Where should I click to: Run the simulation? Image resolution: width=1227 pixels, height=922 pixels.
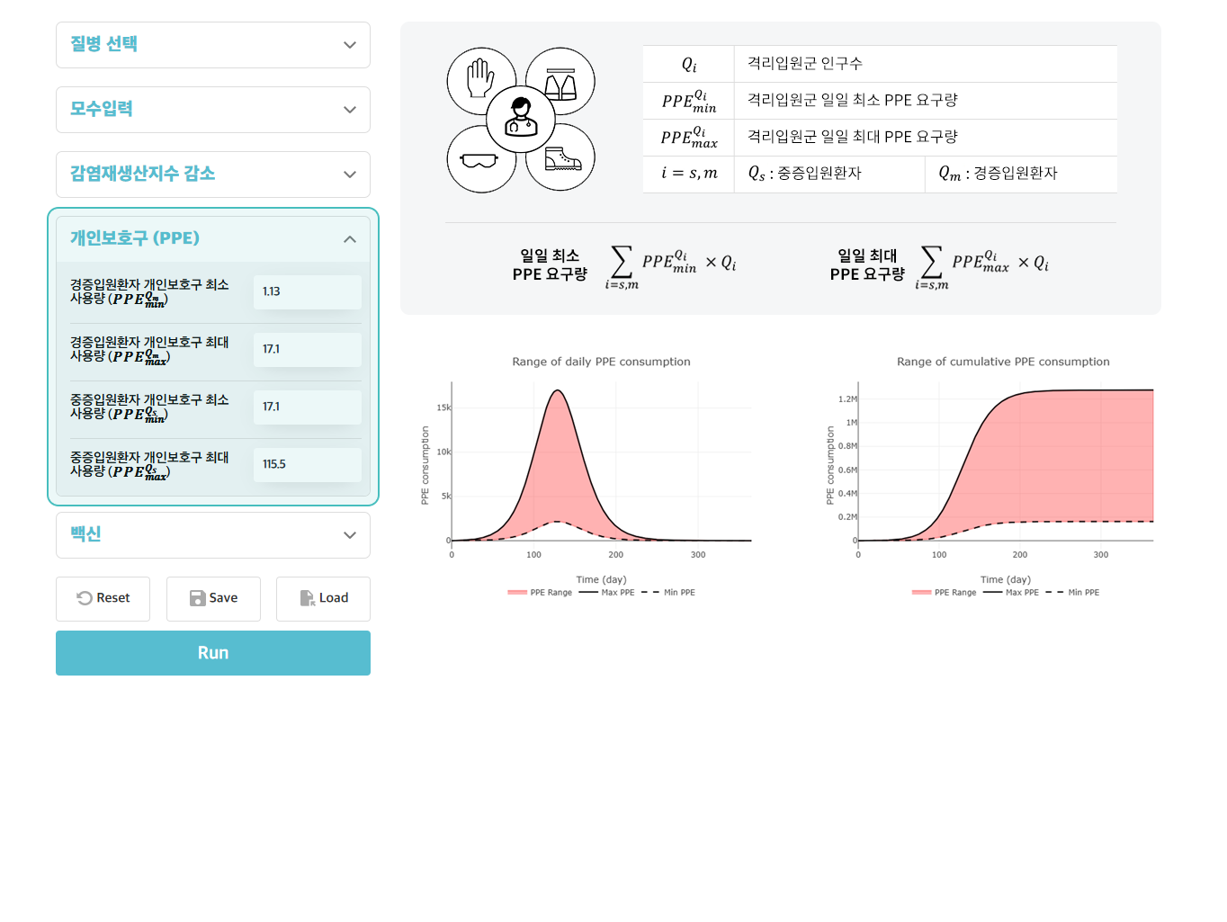click(x=213, y=653)
